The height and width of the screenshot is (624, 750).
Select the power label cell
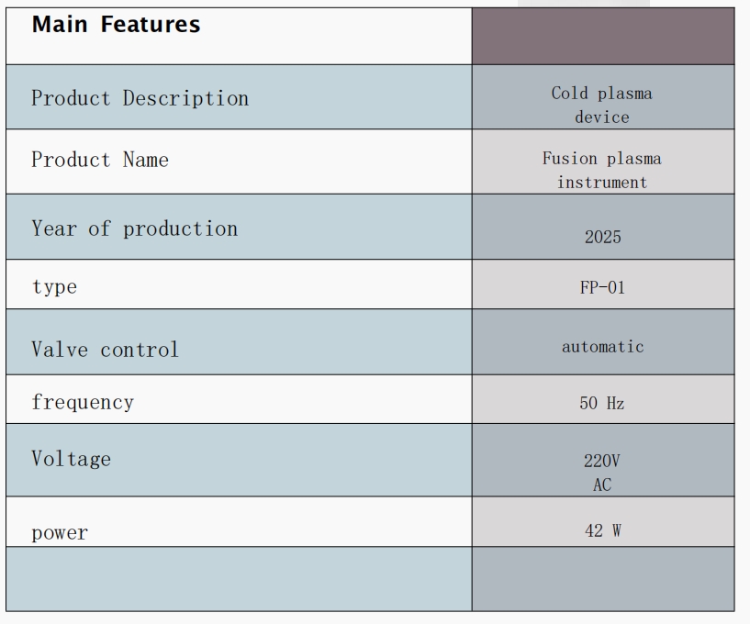point(239,521)
